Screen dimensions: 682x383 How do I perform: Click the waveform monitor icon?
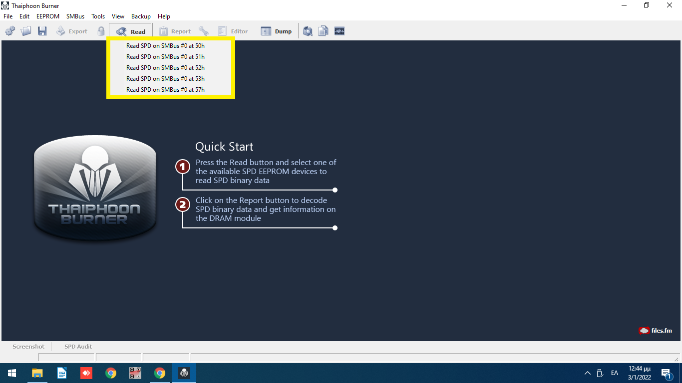coord(340,31)
